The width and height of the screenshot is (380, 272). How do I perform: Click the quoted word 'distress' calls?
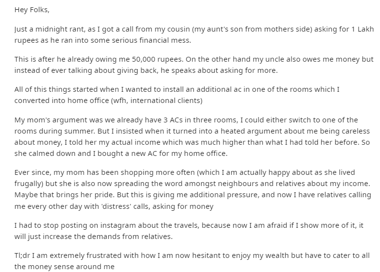[116, 206]
